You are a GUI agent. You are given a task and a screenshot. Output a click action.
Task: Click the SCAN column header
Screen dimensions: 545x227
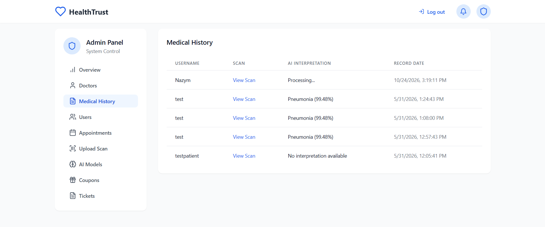(x=239, y=63)
